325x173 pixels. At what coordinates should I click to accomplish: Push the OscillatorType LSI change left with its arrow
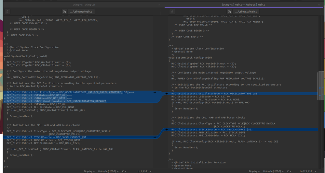click(x=167, y=94)
